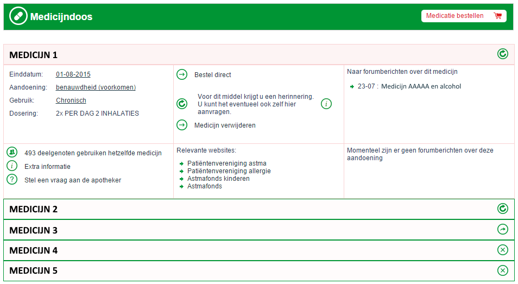The image size is (518, 284).
Task: Click the X icon on MEDICIJN 4 row
Action: coord(502,250)
